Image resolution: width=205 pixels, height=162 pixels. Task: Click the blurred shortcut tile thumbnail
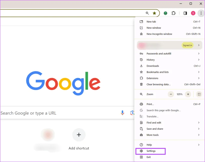point(48,135)
